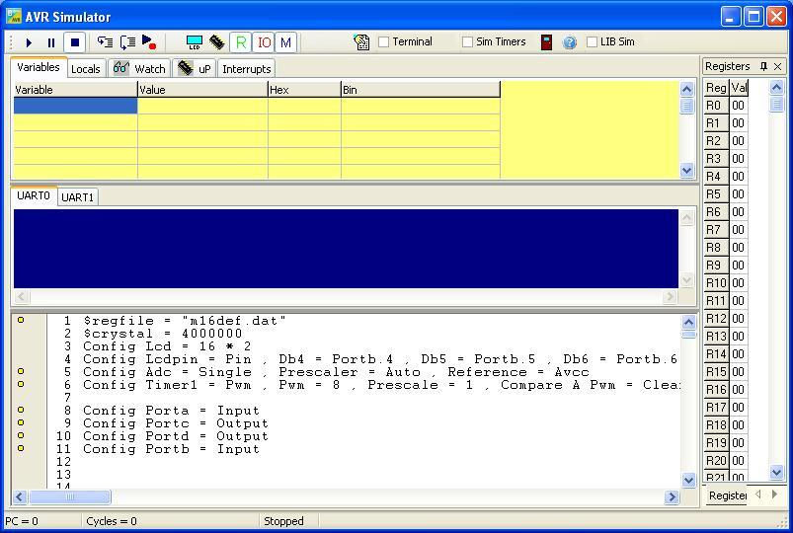Select register R16 row
793x533 pixels.
click(x=726, y=389)
